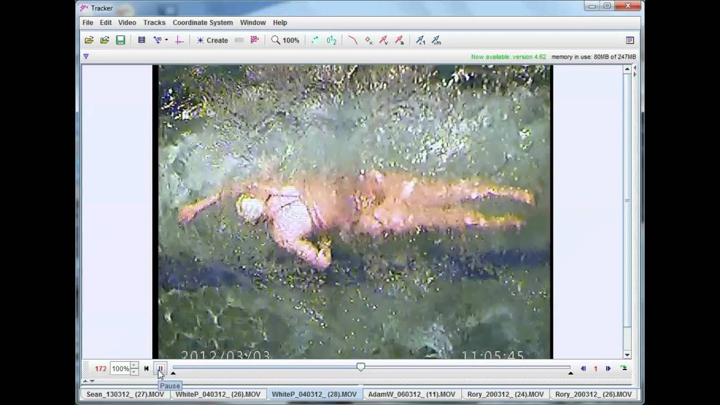
Task: Expand the blue triangle views toggle
Action: [86, 56]
